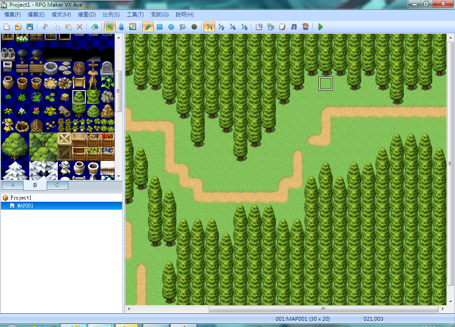This screenshot has width=455, height=327.
Task: Start playtest with green play button
Action: 320,27
